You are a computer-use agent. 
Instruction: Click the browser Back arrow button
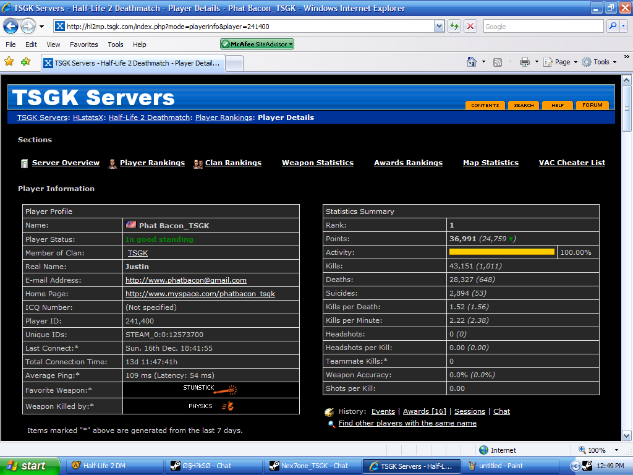tap(11, 27)
